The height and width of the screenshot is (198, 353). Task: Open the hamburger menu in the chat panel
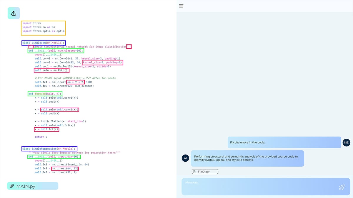click(x=181, y=6)
